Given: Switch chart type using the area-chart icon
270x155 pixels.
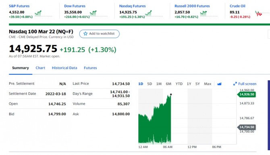Looking at the screenshot, I should 219,84.
